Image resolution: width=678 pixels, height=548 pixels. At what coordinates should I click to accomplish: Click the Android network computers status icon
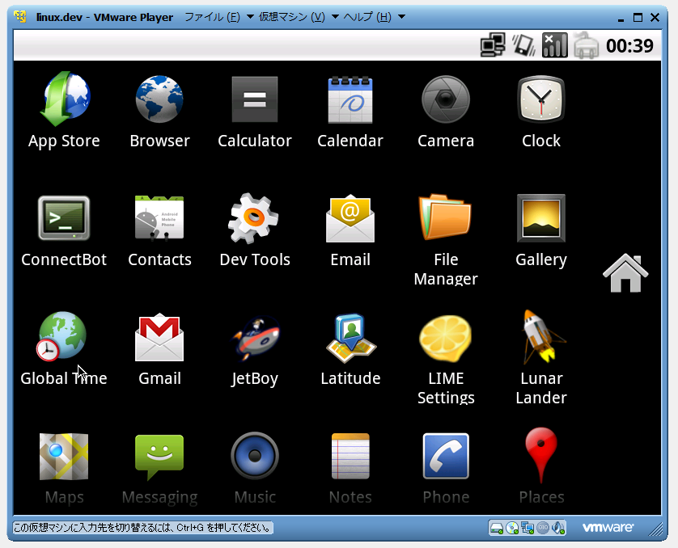click(x=493, y=45)
